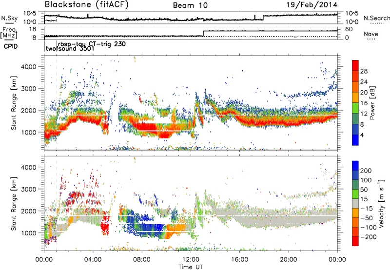Click the 'CPID' label
Screen dimensions: 390x270
click(x=11, y=46)
